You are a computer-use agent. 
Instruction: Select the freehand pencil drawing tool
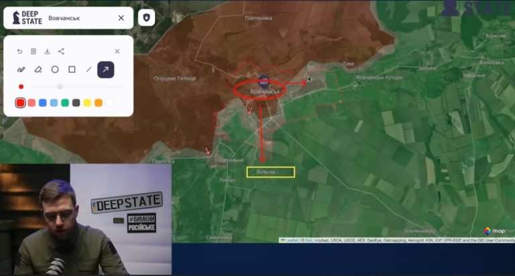[x=21, y=69]
